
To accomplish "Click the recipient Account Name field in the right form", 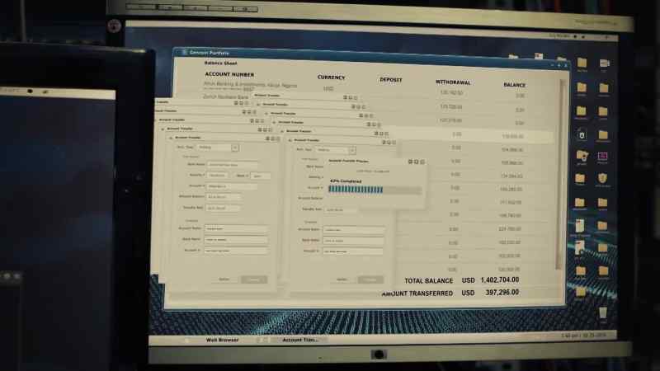I will (x=354, y=230).
